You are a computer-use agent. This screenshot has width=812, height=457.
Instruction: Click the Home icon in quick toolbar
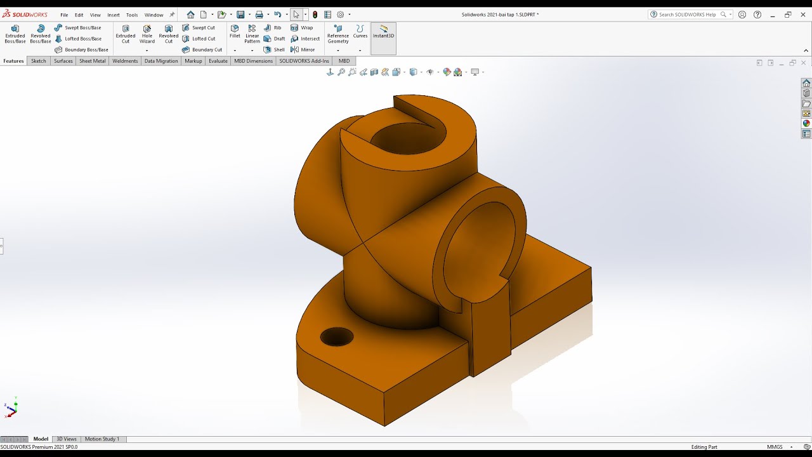190,15
